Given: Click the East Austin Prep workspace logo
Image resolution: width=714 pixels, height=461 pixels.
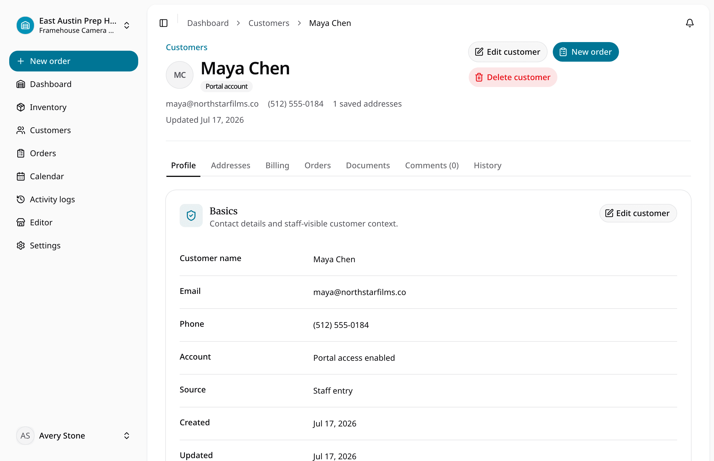Looking at the screenshot, I should click(25, 25).
